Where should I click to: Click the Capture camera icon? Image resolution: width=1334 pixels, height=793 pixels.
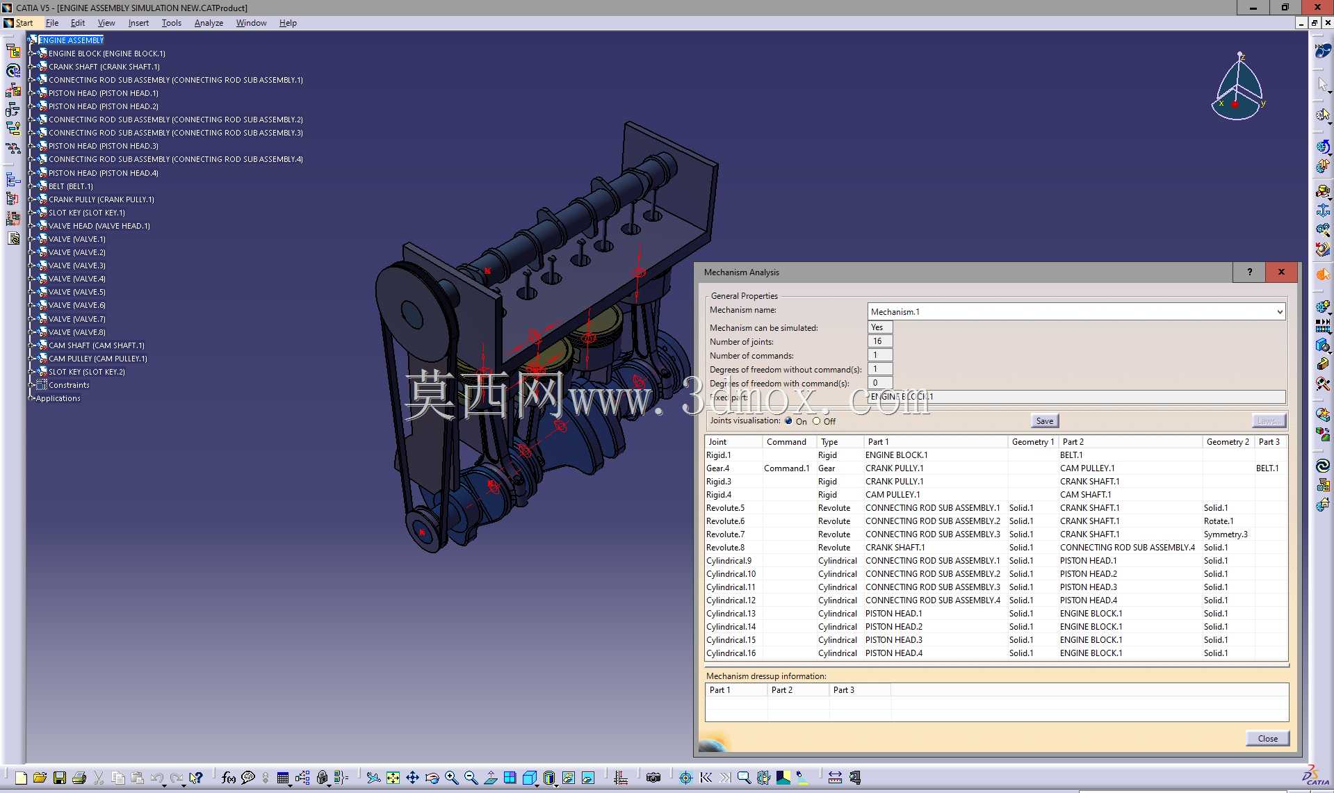pyautogui.click(x=653, y=778)
